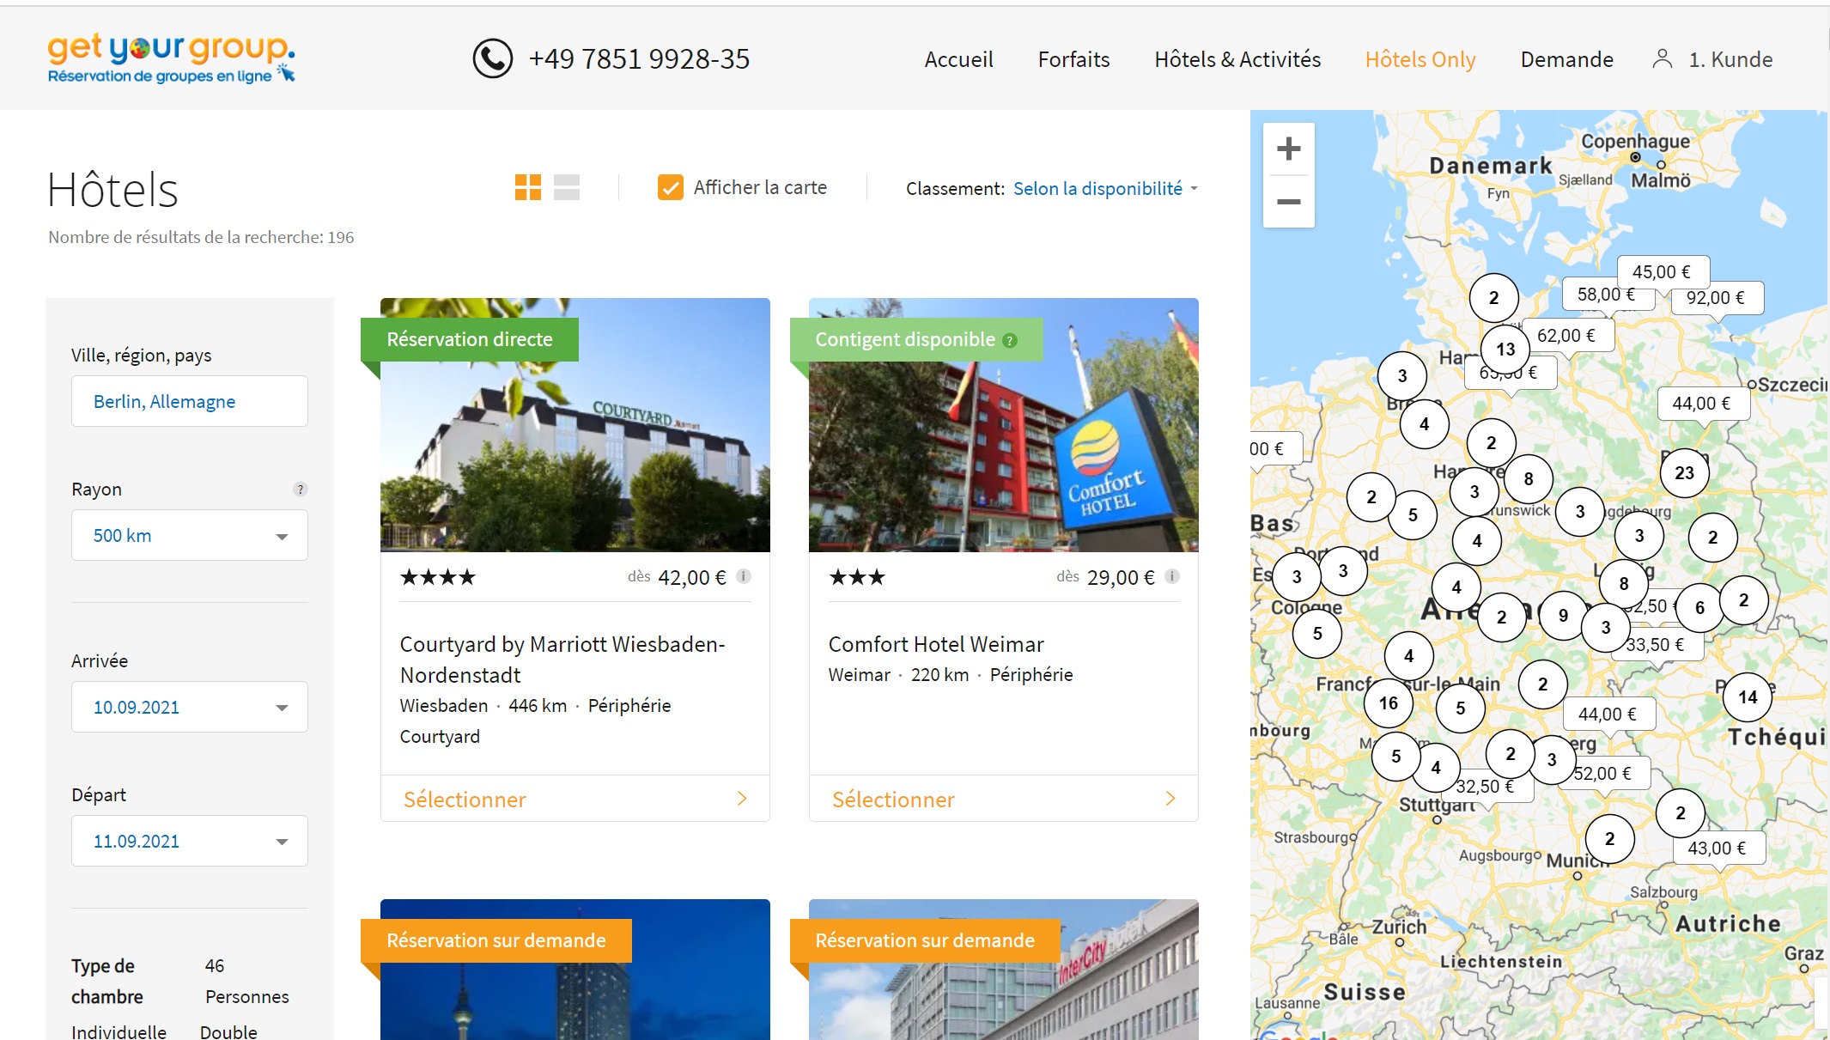
Task: Open price info icon for Courtyard hotel
Action: tap(744, 576)
